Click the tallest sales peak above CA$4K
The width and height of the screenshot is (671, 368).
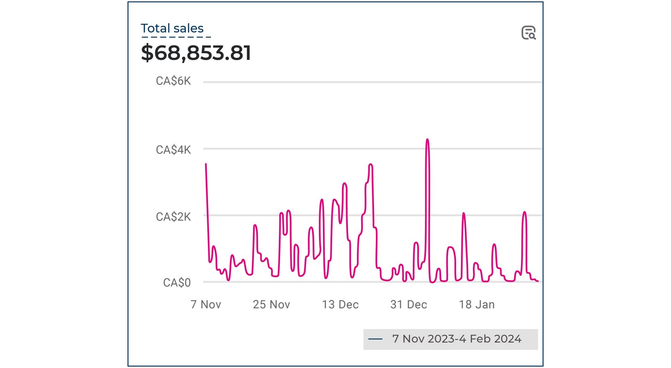427,140
